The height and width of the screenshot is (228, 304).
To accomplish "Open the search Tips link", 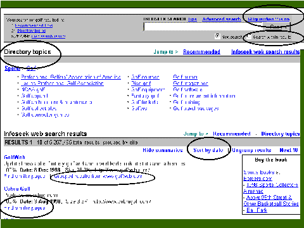I will 193,19.
